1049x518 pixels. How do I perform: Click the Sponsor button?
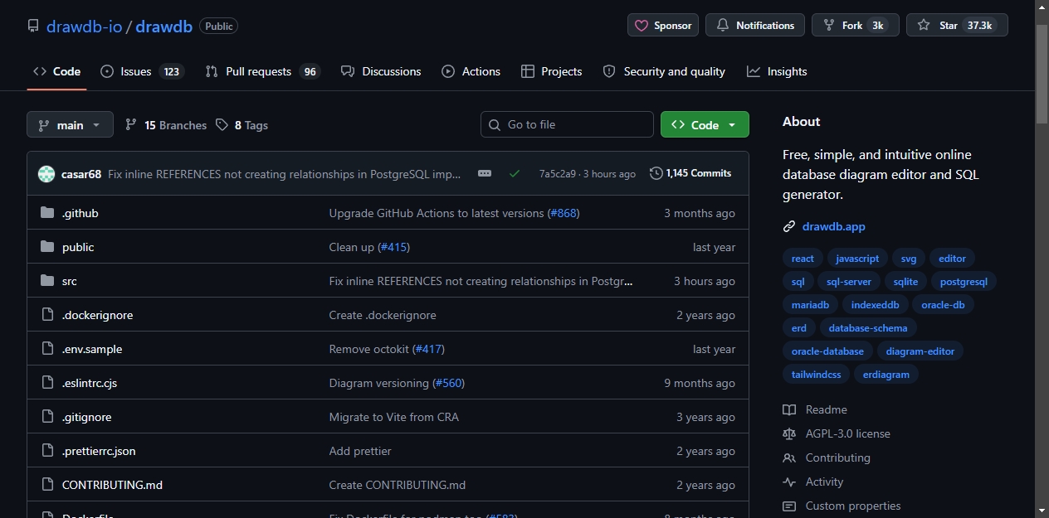point(663,26)
